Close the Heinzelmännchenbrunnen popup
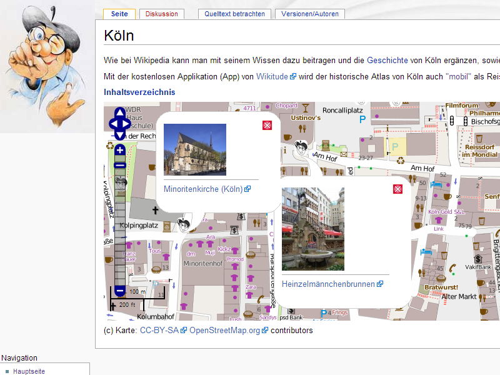The height and width of the screenshot is (375, 500). coord(397,189)
